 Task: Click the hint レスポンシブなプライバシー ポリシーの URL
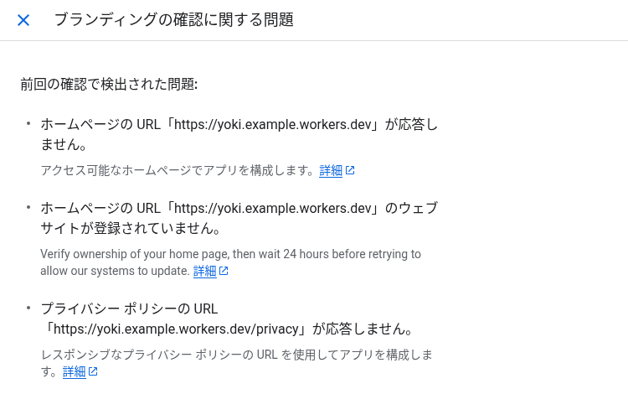pos(159,355)
